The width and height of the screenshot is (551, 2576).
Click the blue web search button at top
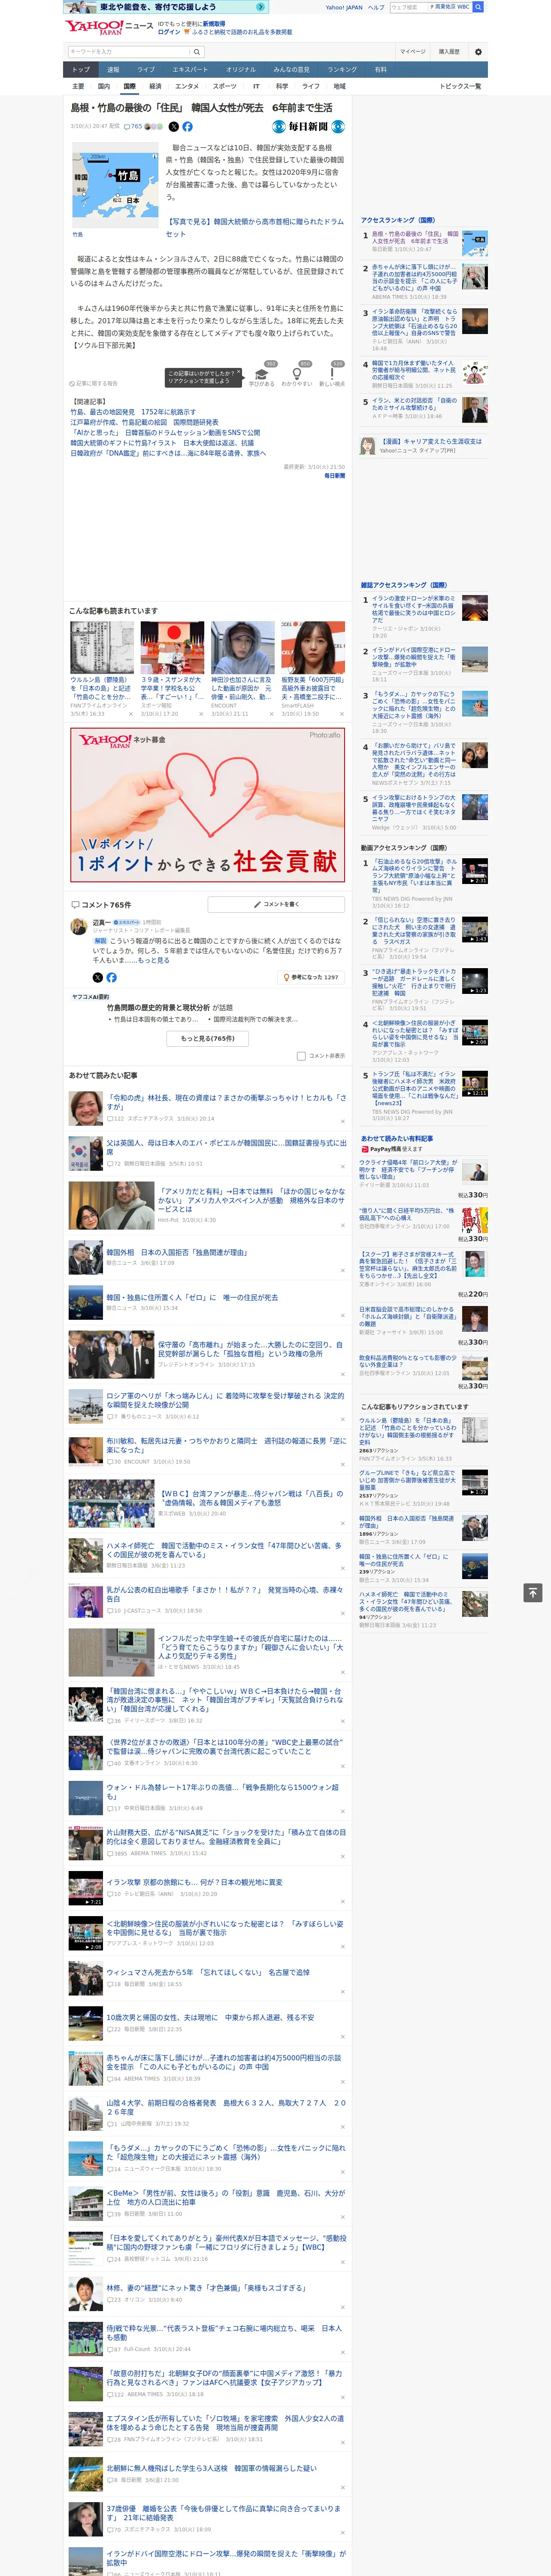(478, 7)
